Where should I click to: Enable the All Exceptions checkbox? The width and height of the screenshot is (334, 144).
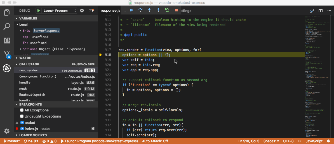[22, 110]
